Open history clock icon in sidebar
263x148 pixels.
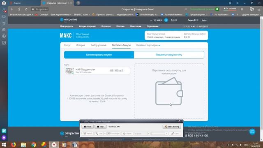[x=4, y=16]
